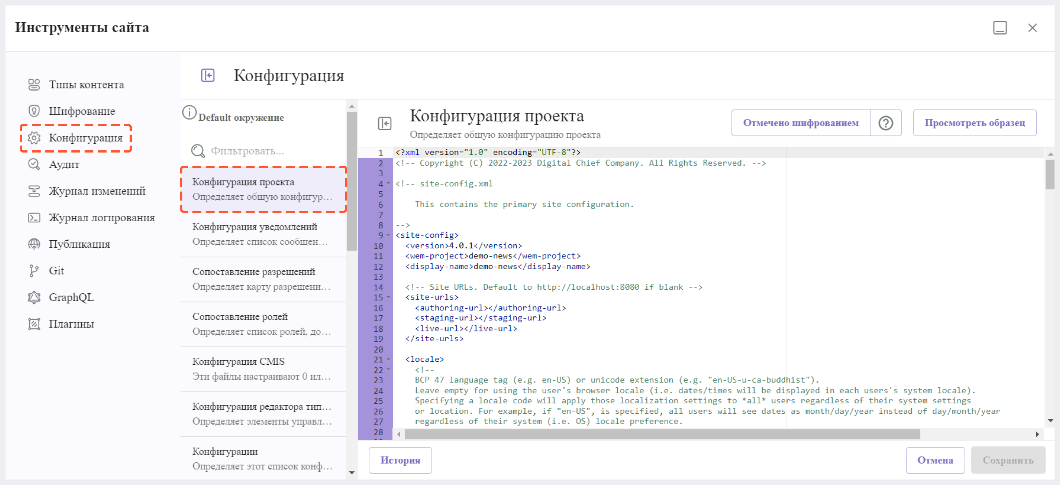Viewport: 1060px width, 485px height.
Task: Close the Инструменты сайта dialog
Action: coord(1032,27)
